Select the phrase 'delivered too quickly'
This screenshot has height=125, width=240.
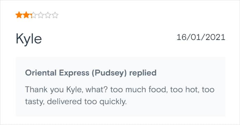87,102
